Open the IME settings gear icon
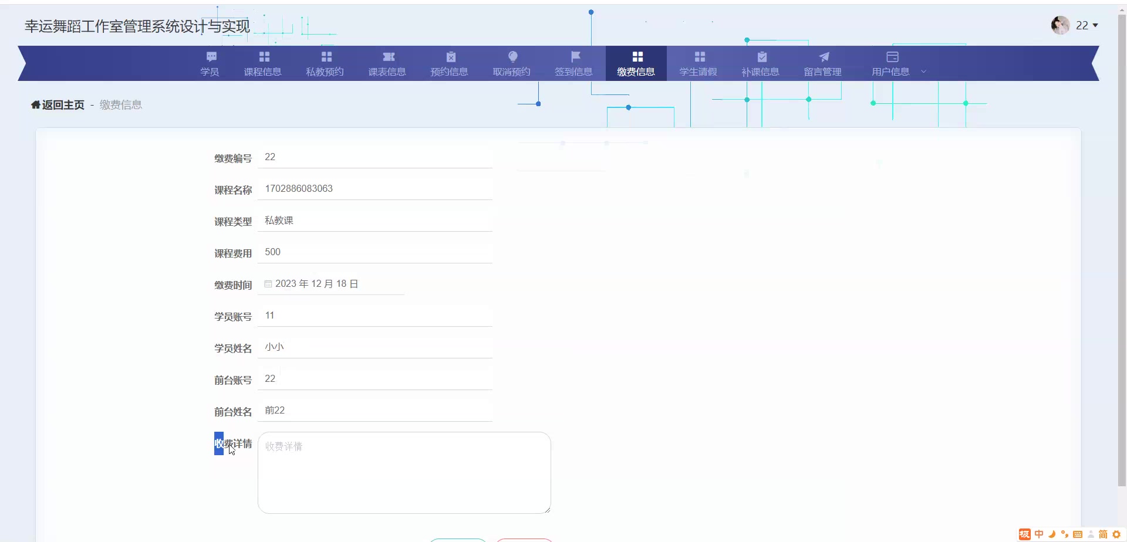The width and height of the screenshot is (1127, 542). tap(1116, 534)
